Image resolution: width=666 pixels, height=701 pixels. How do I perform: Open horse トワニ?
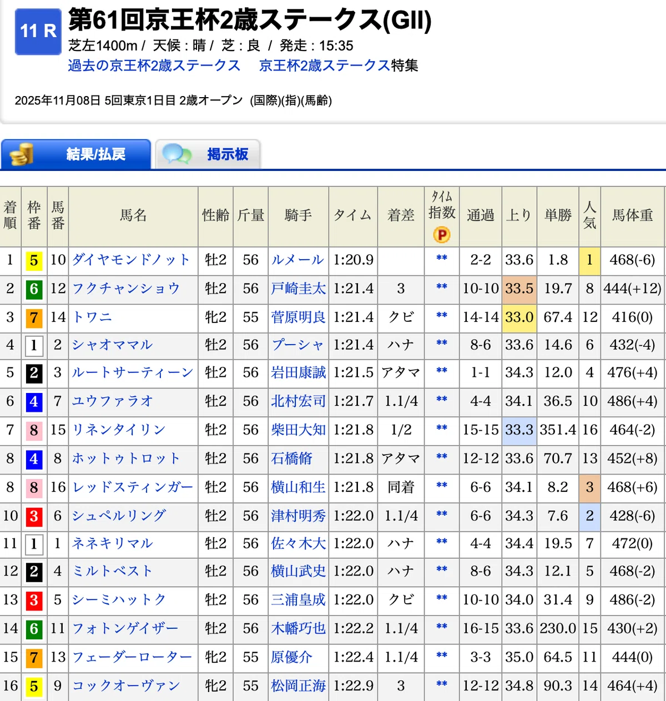tap(92, 317)
